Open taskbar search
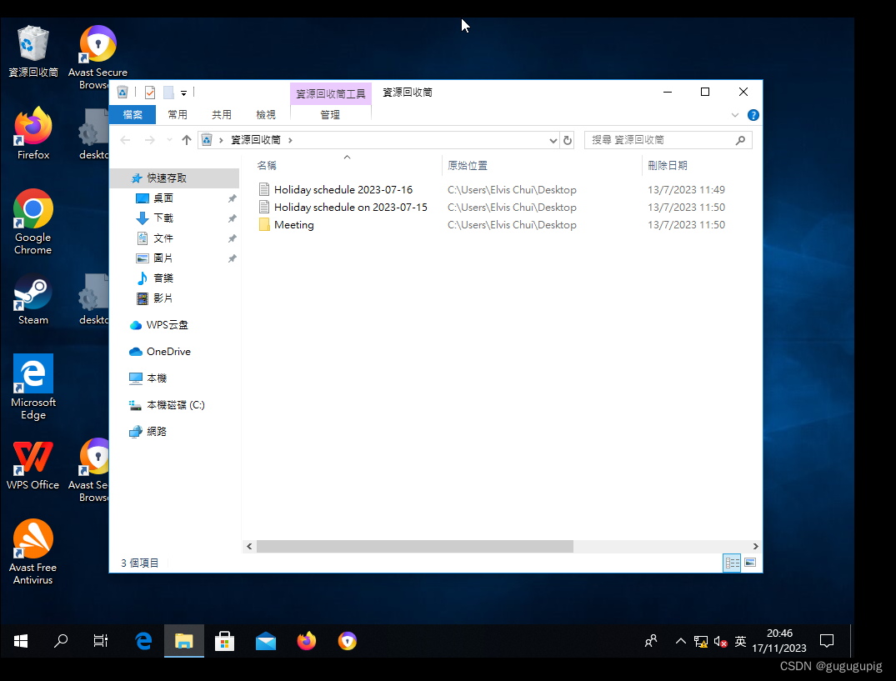Screen dimensions: 896x681 point(61,641)
